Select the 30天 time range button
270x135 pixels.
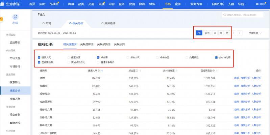207,33
